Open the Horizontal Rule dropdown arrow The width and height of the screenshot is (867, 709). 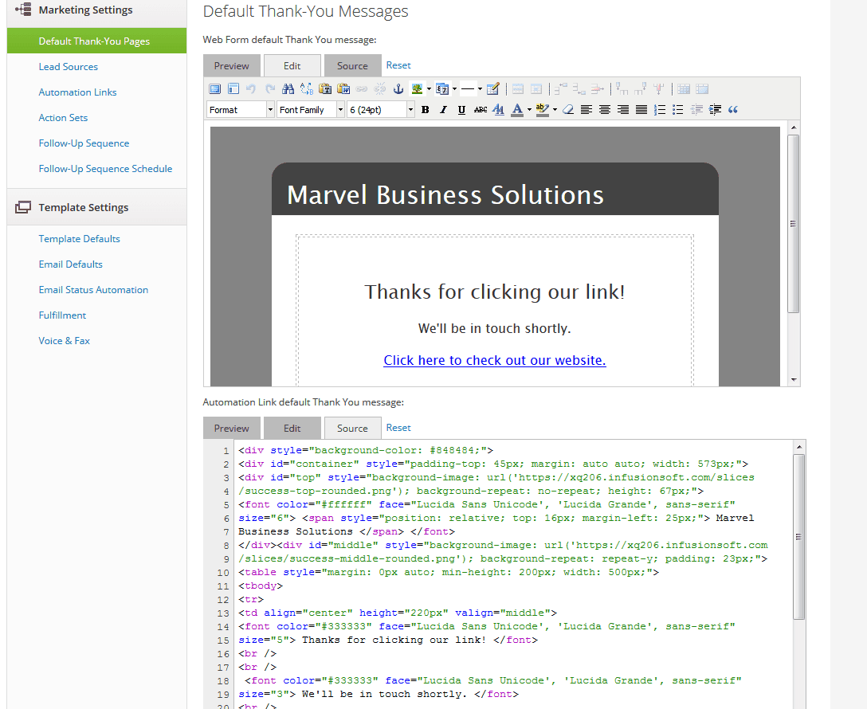point(480,89)
